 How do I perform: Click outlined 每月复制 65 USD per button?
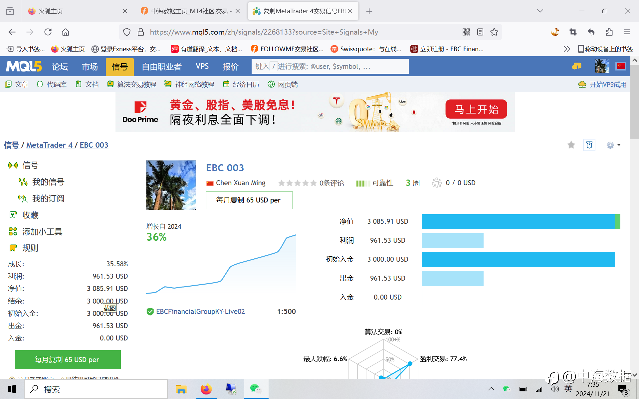(x=249, y=200)
